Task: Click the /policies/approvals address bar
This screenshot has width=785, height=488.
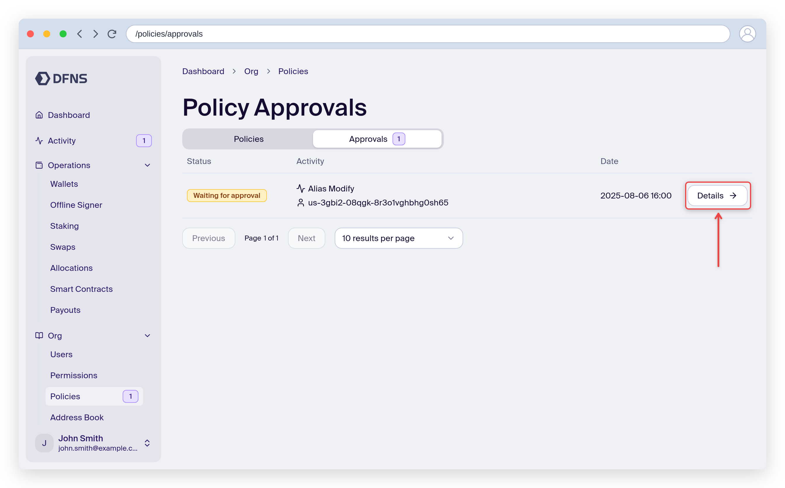Action: coord(428,34)
